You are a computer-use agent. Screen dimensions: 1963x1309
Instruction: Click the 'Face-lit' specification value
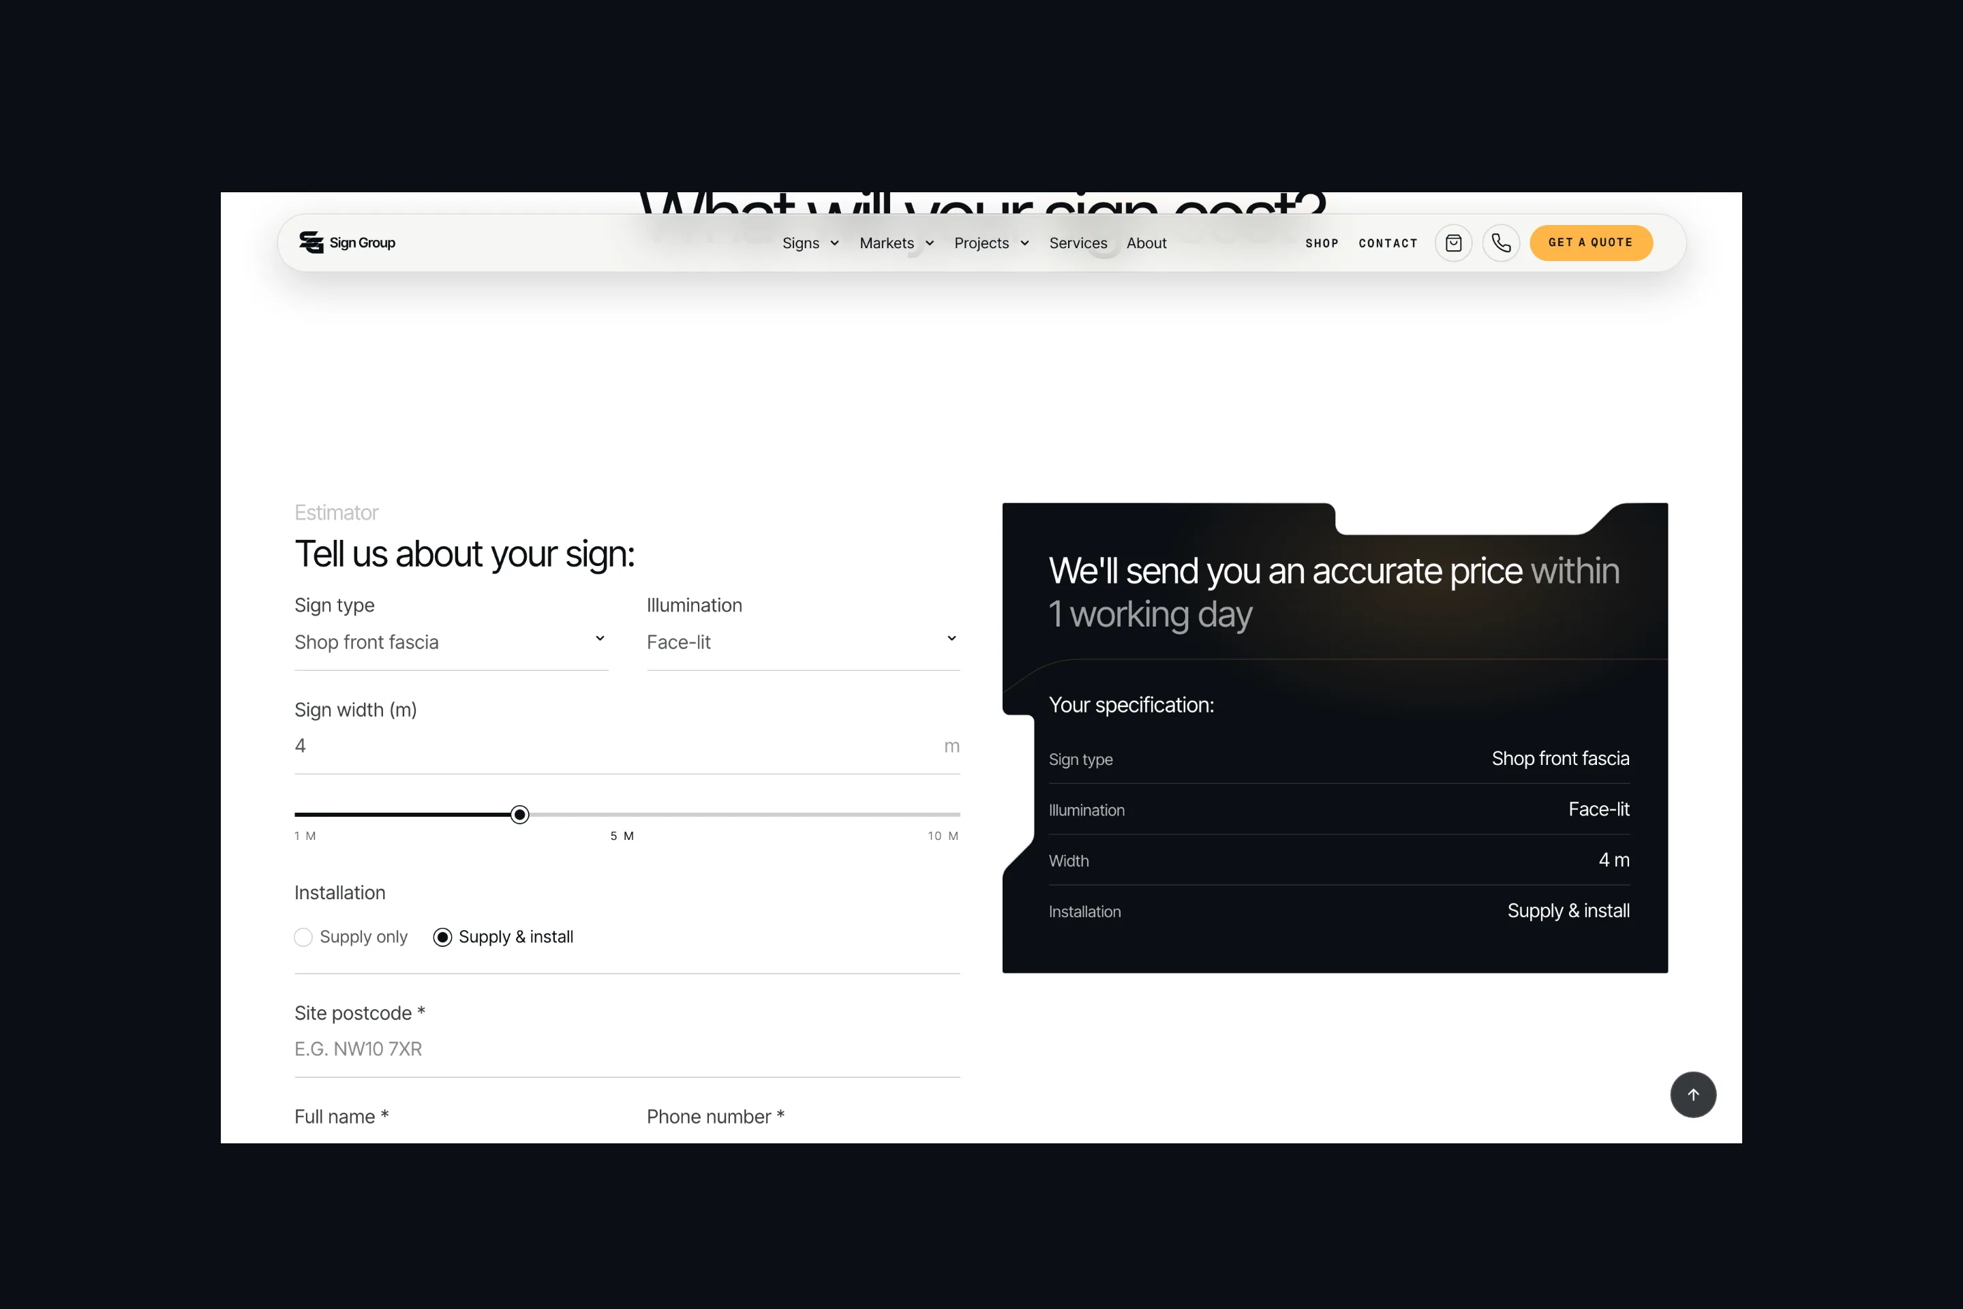point(1598,809)
